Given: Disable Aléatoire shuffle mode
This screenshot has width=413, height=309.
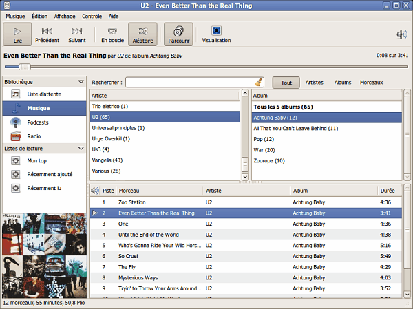Looking at the screenshot, I should click(x=142, y=34).
